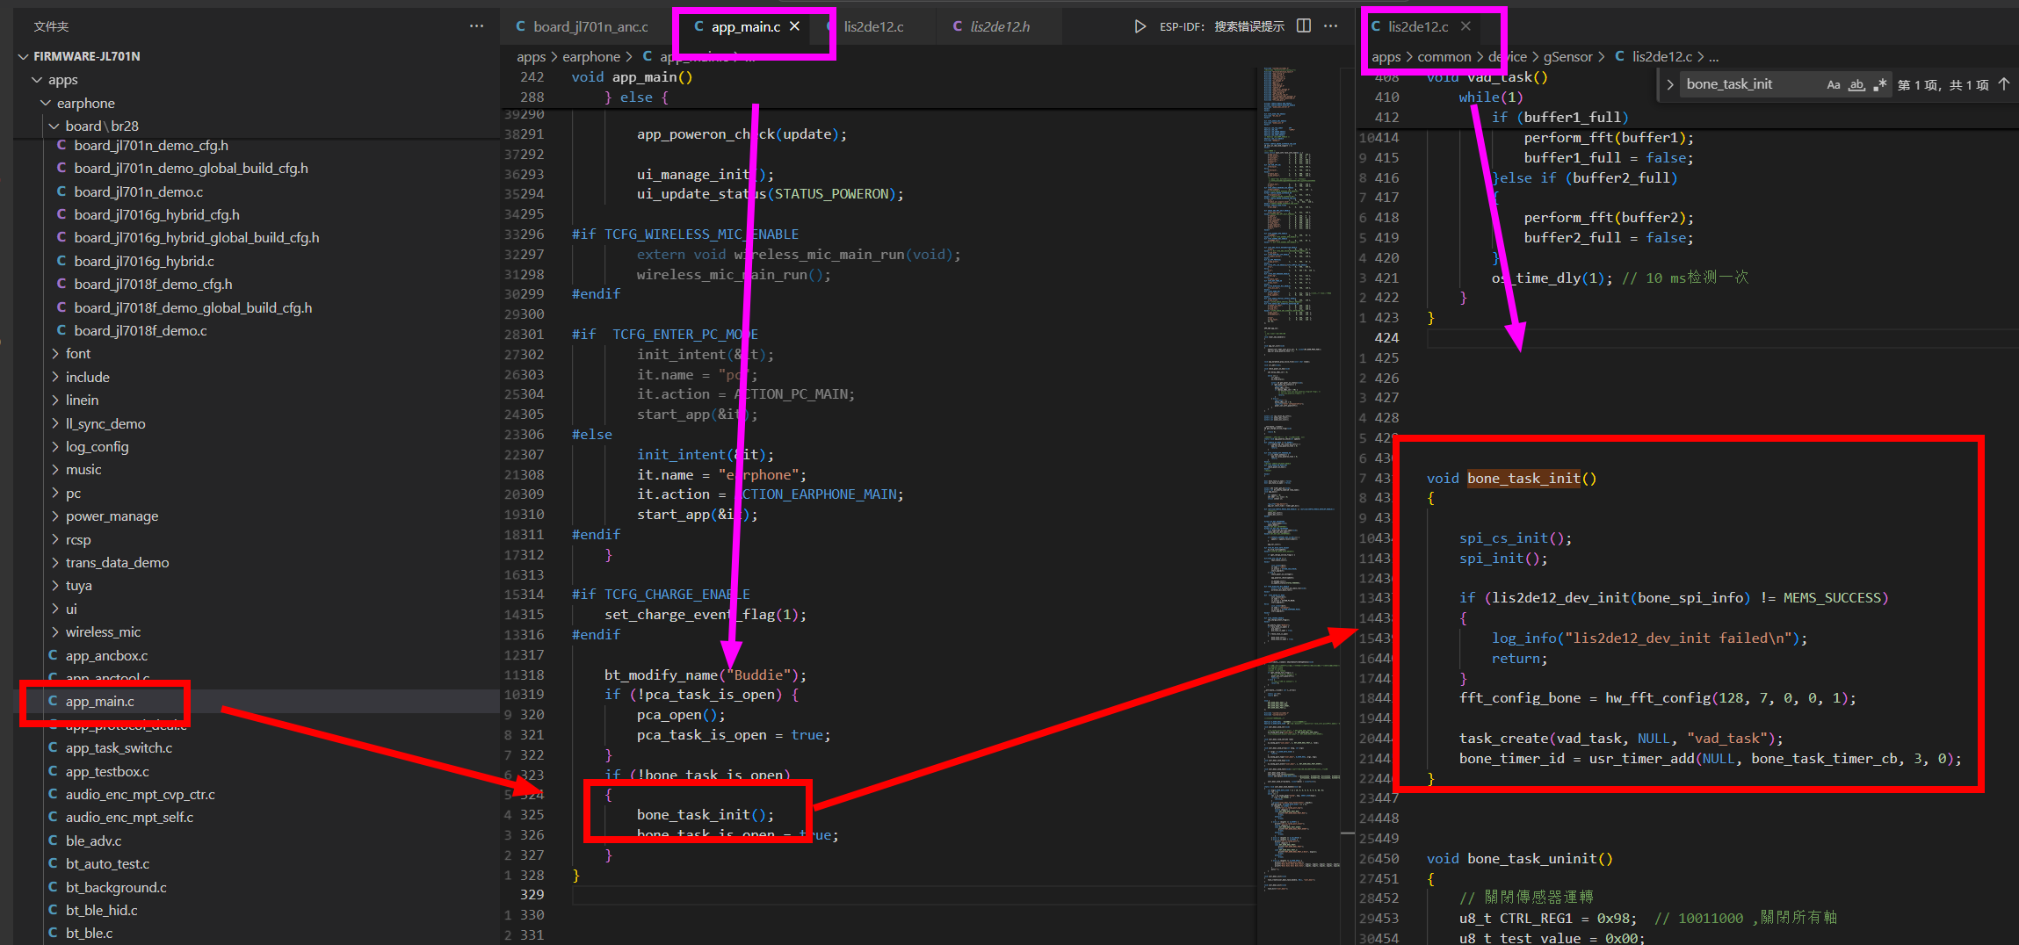
Task: Expand the log_config folder
Action: point(97,447)
